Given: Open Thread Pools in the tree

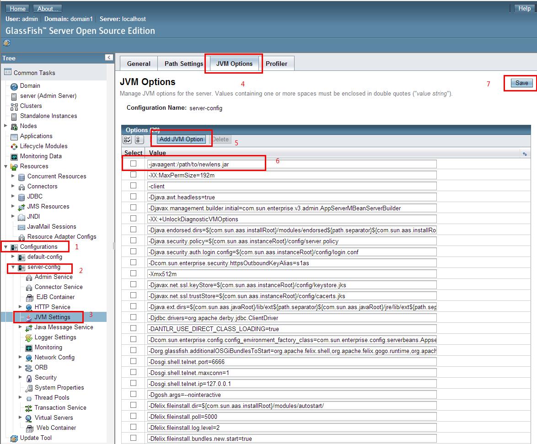Looking at the screenshot, I should pos(52,397).
